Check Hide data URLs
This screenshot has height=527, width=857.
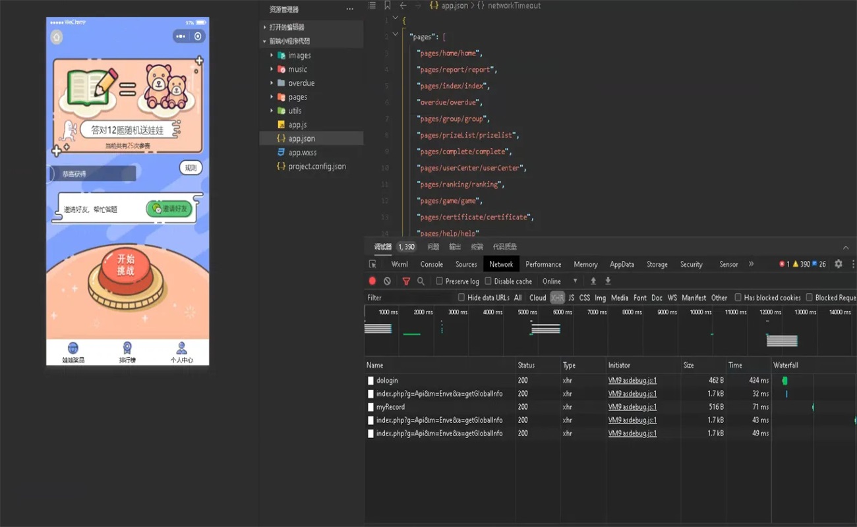point(461,298)
